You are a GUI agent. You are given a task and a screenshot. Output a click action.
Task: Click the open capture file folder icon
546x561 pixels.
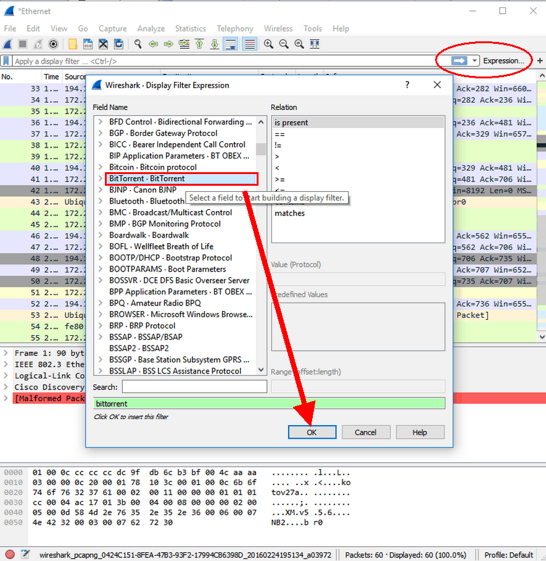(73, 44)
